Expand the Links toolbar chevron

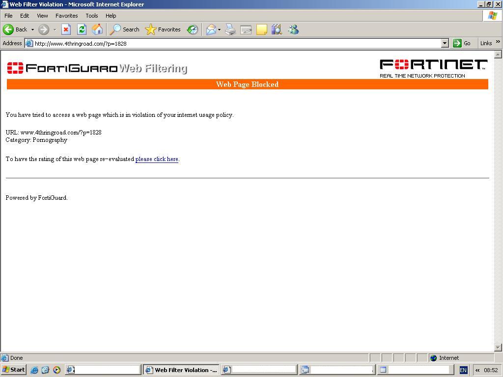point(498,42)
